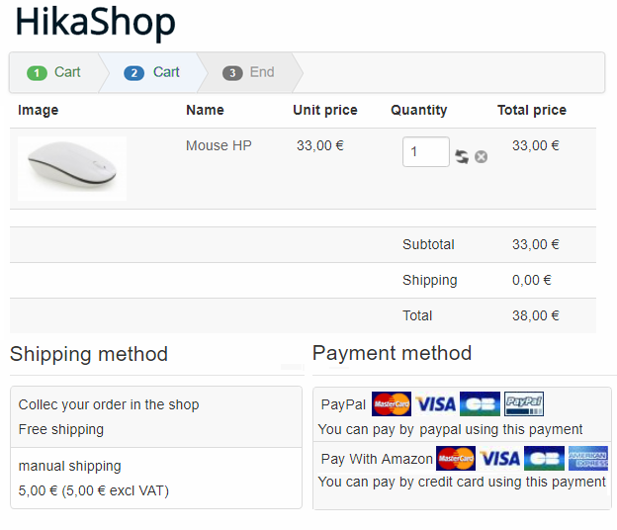The image size is (617, 530).
Task: Open step 3 End tab
Action: [249, 72]
